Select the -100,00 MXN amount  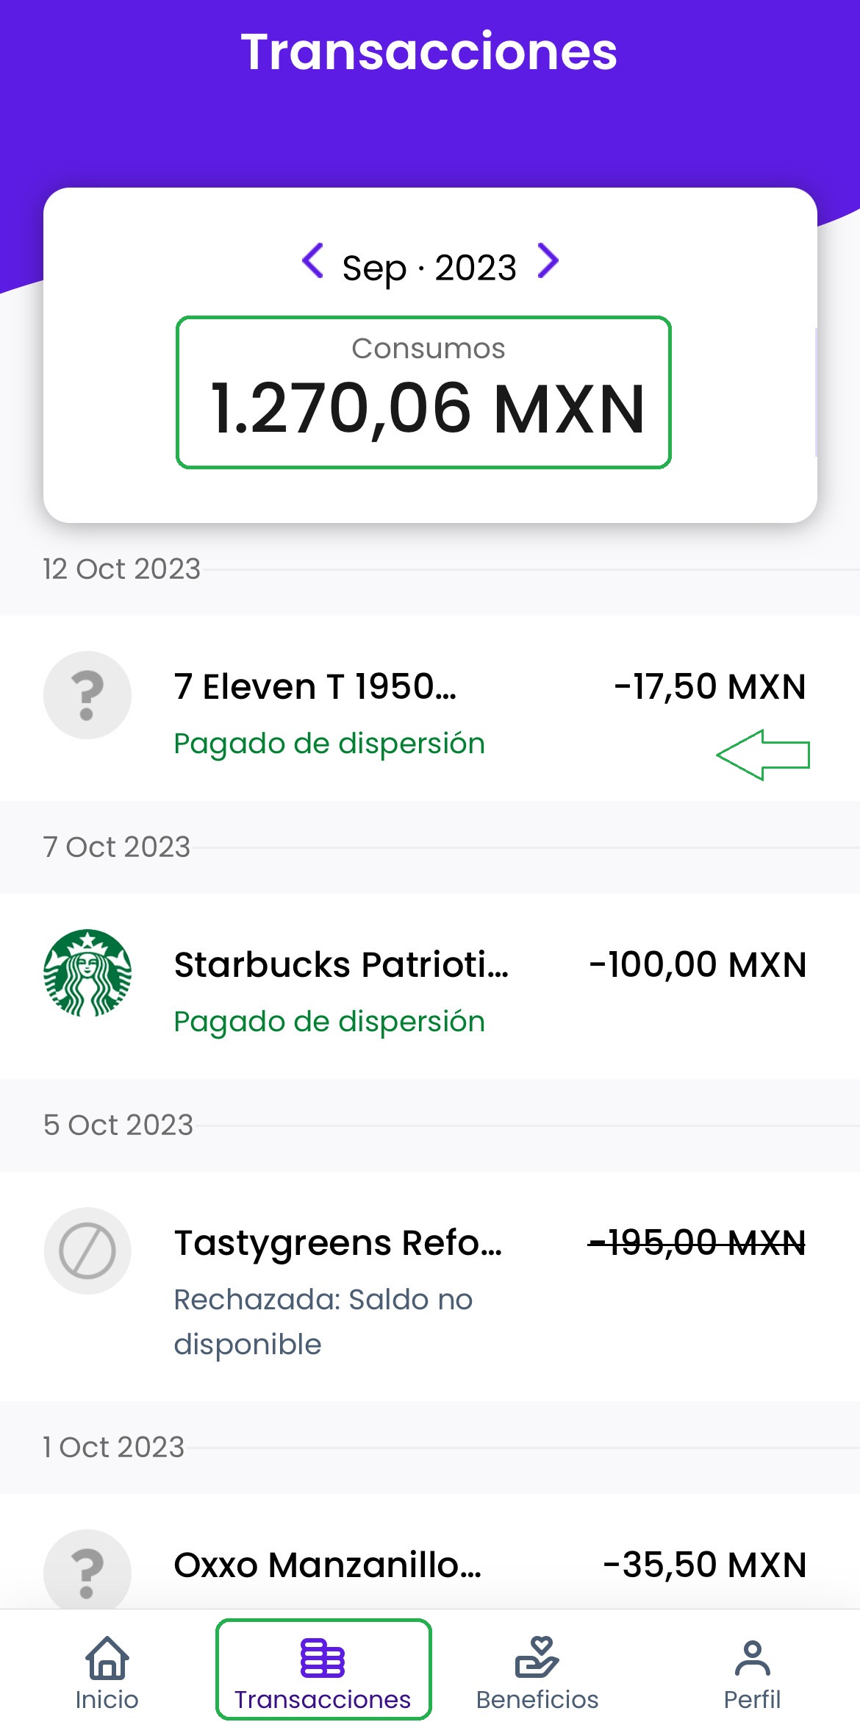tap(698, 965)
